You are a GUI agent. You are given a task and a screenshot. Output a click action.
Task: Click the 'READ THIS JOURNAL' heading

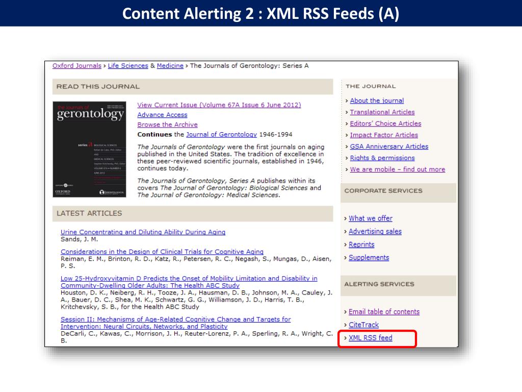(x=98, y=87)
